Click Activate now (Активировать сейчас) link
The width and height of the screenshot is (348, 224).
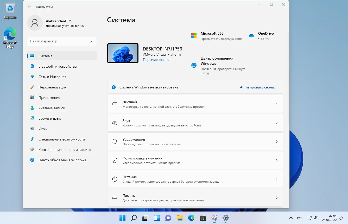click(257, 87)
